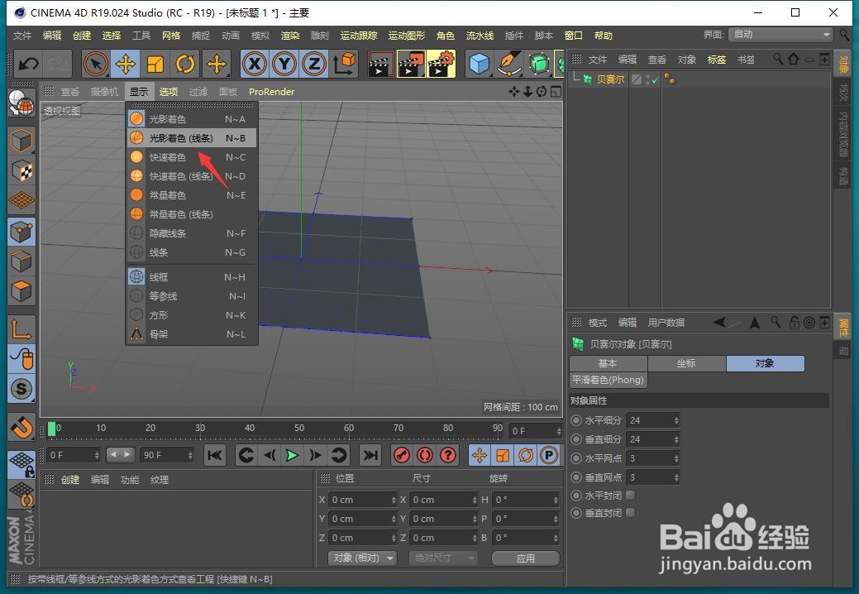Open the 运动图形 menu
Image resolution: width=859 pixels, height=594 pixels.
pos(407,36)
